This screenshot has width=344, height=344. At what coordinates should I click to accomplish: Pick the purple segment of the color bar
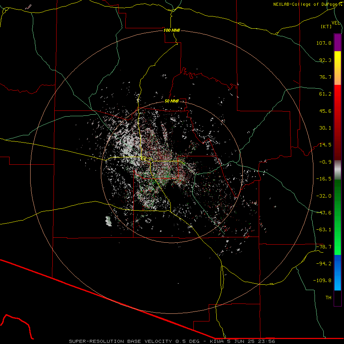338,42
